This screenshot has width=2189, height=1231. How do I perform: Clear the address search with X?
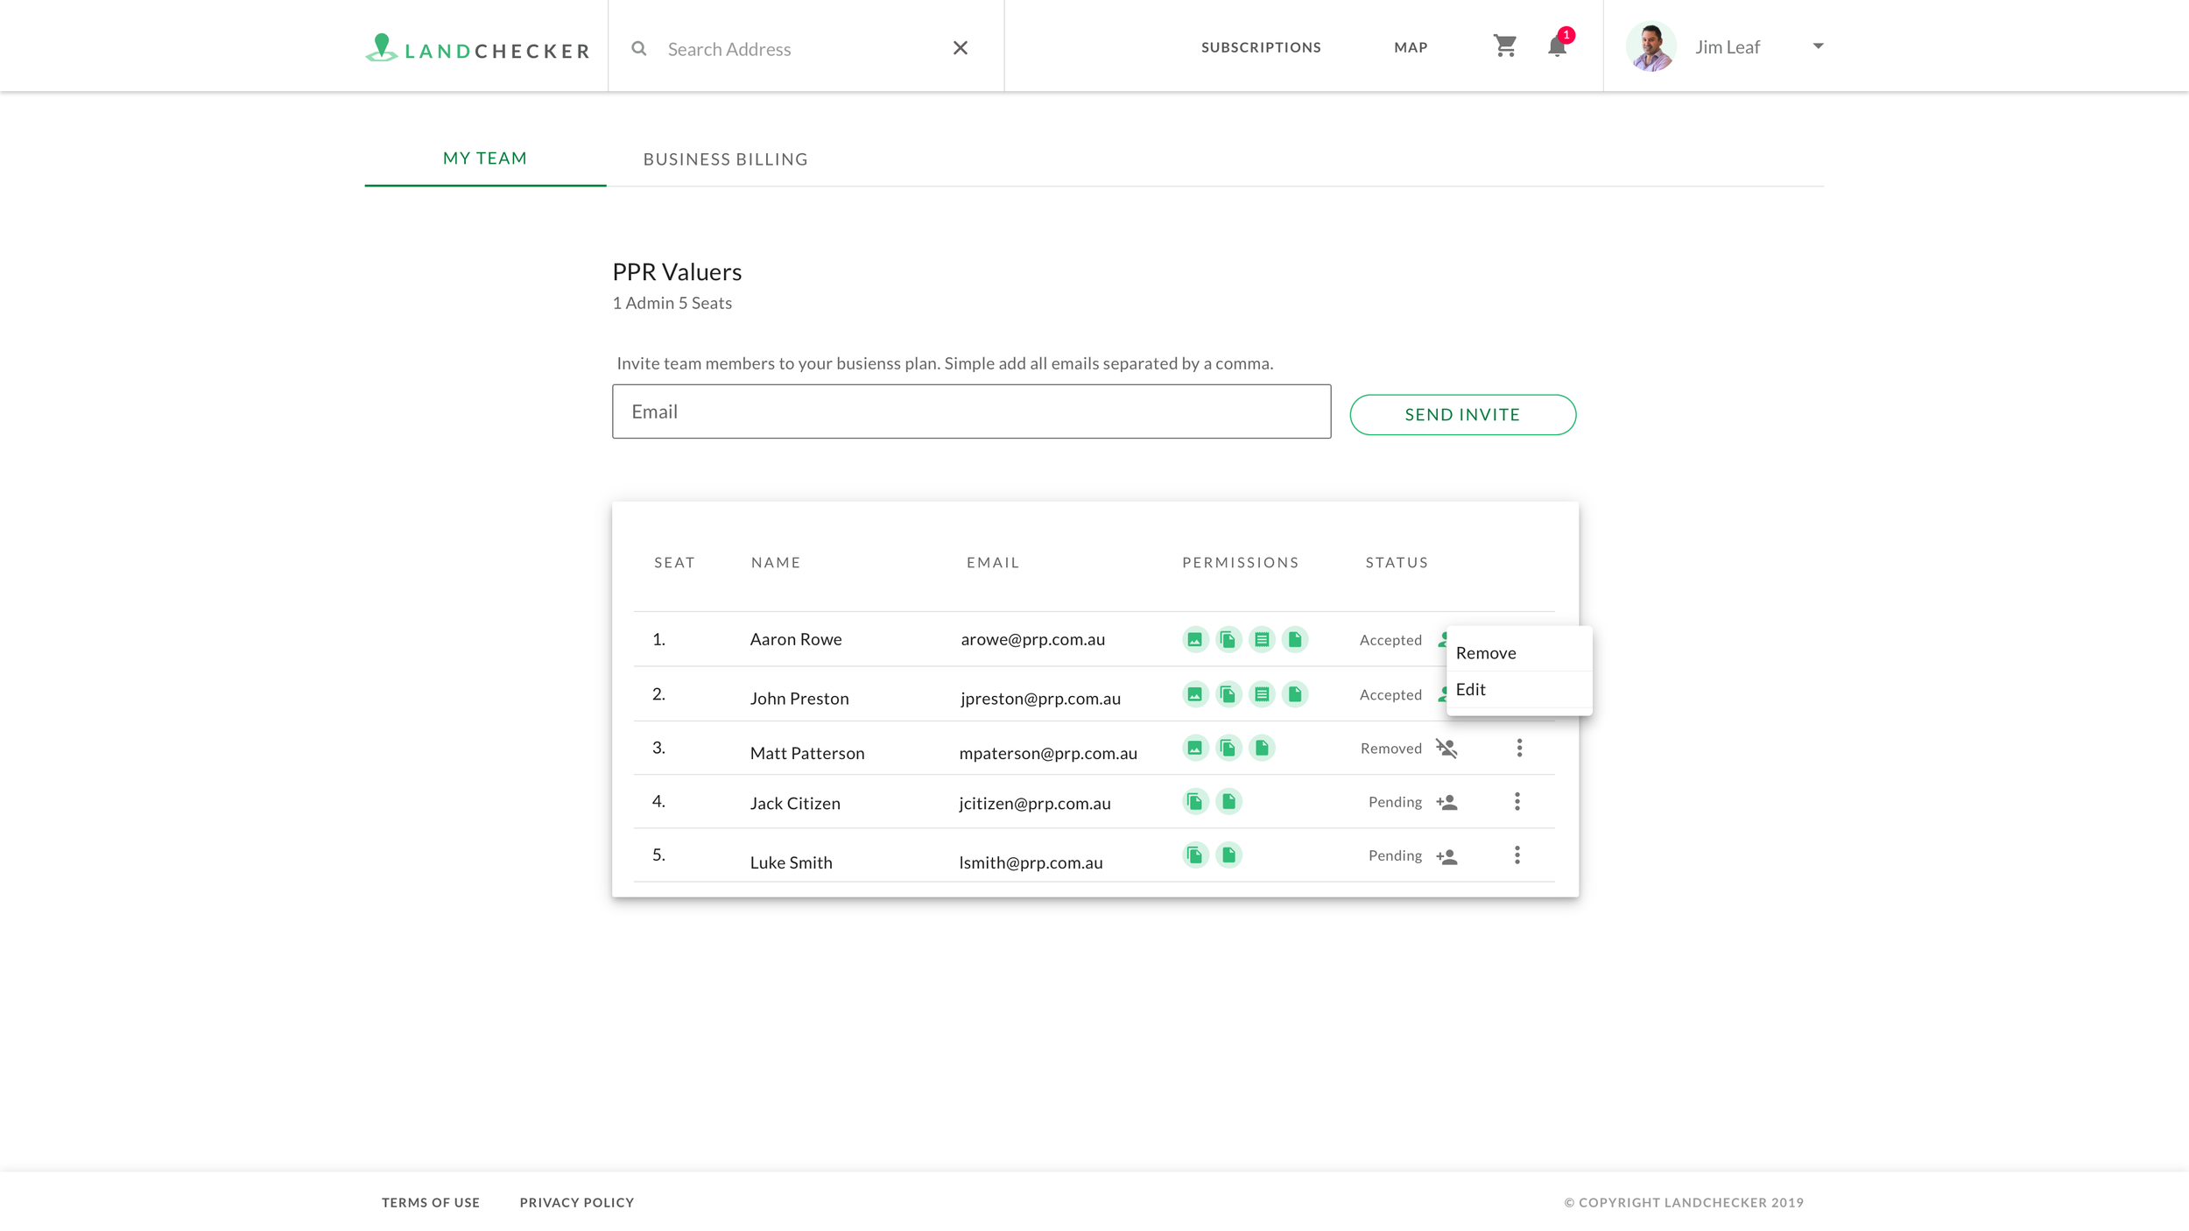click(x=961, y=48)
